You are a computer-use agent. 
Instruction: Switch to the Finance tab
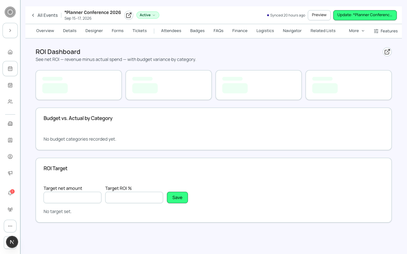point(240,31)
